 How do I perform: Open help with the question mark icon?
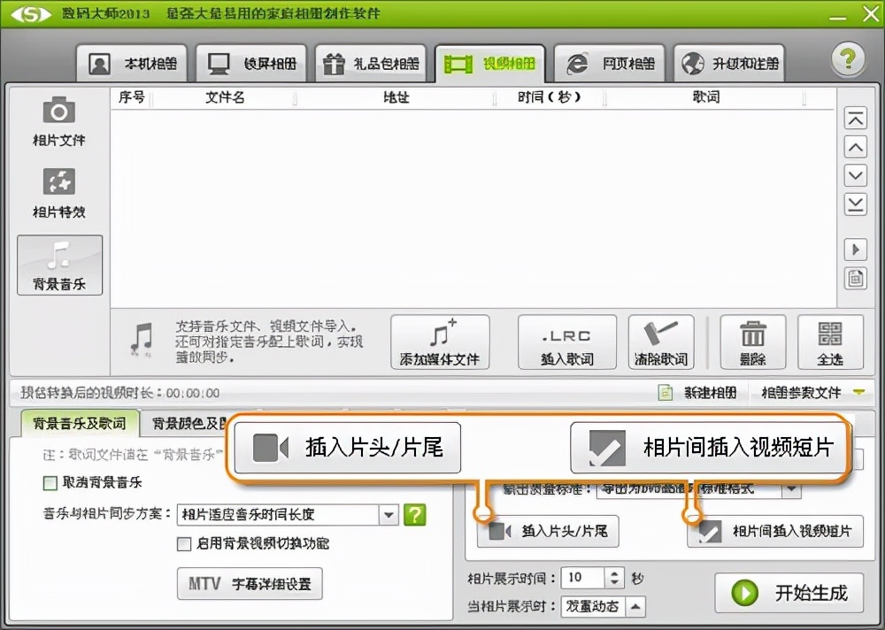[847, 58]
